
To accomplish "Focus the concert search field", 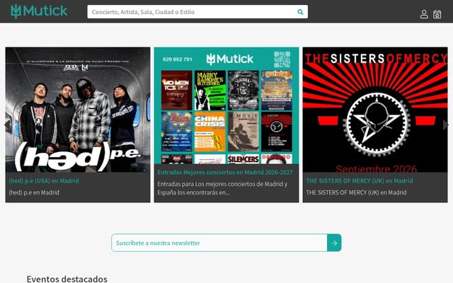I will pyautogui.click(x=197, y=12).
